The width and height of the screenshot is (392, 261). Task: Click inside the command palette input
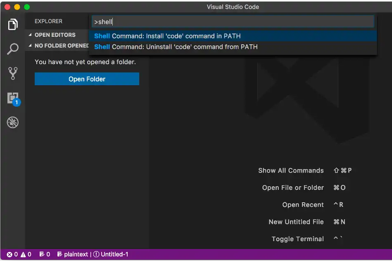(233, 21)
